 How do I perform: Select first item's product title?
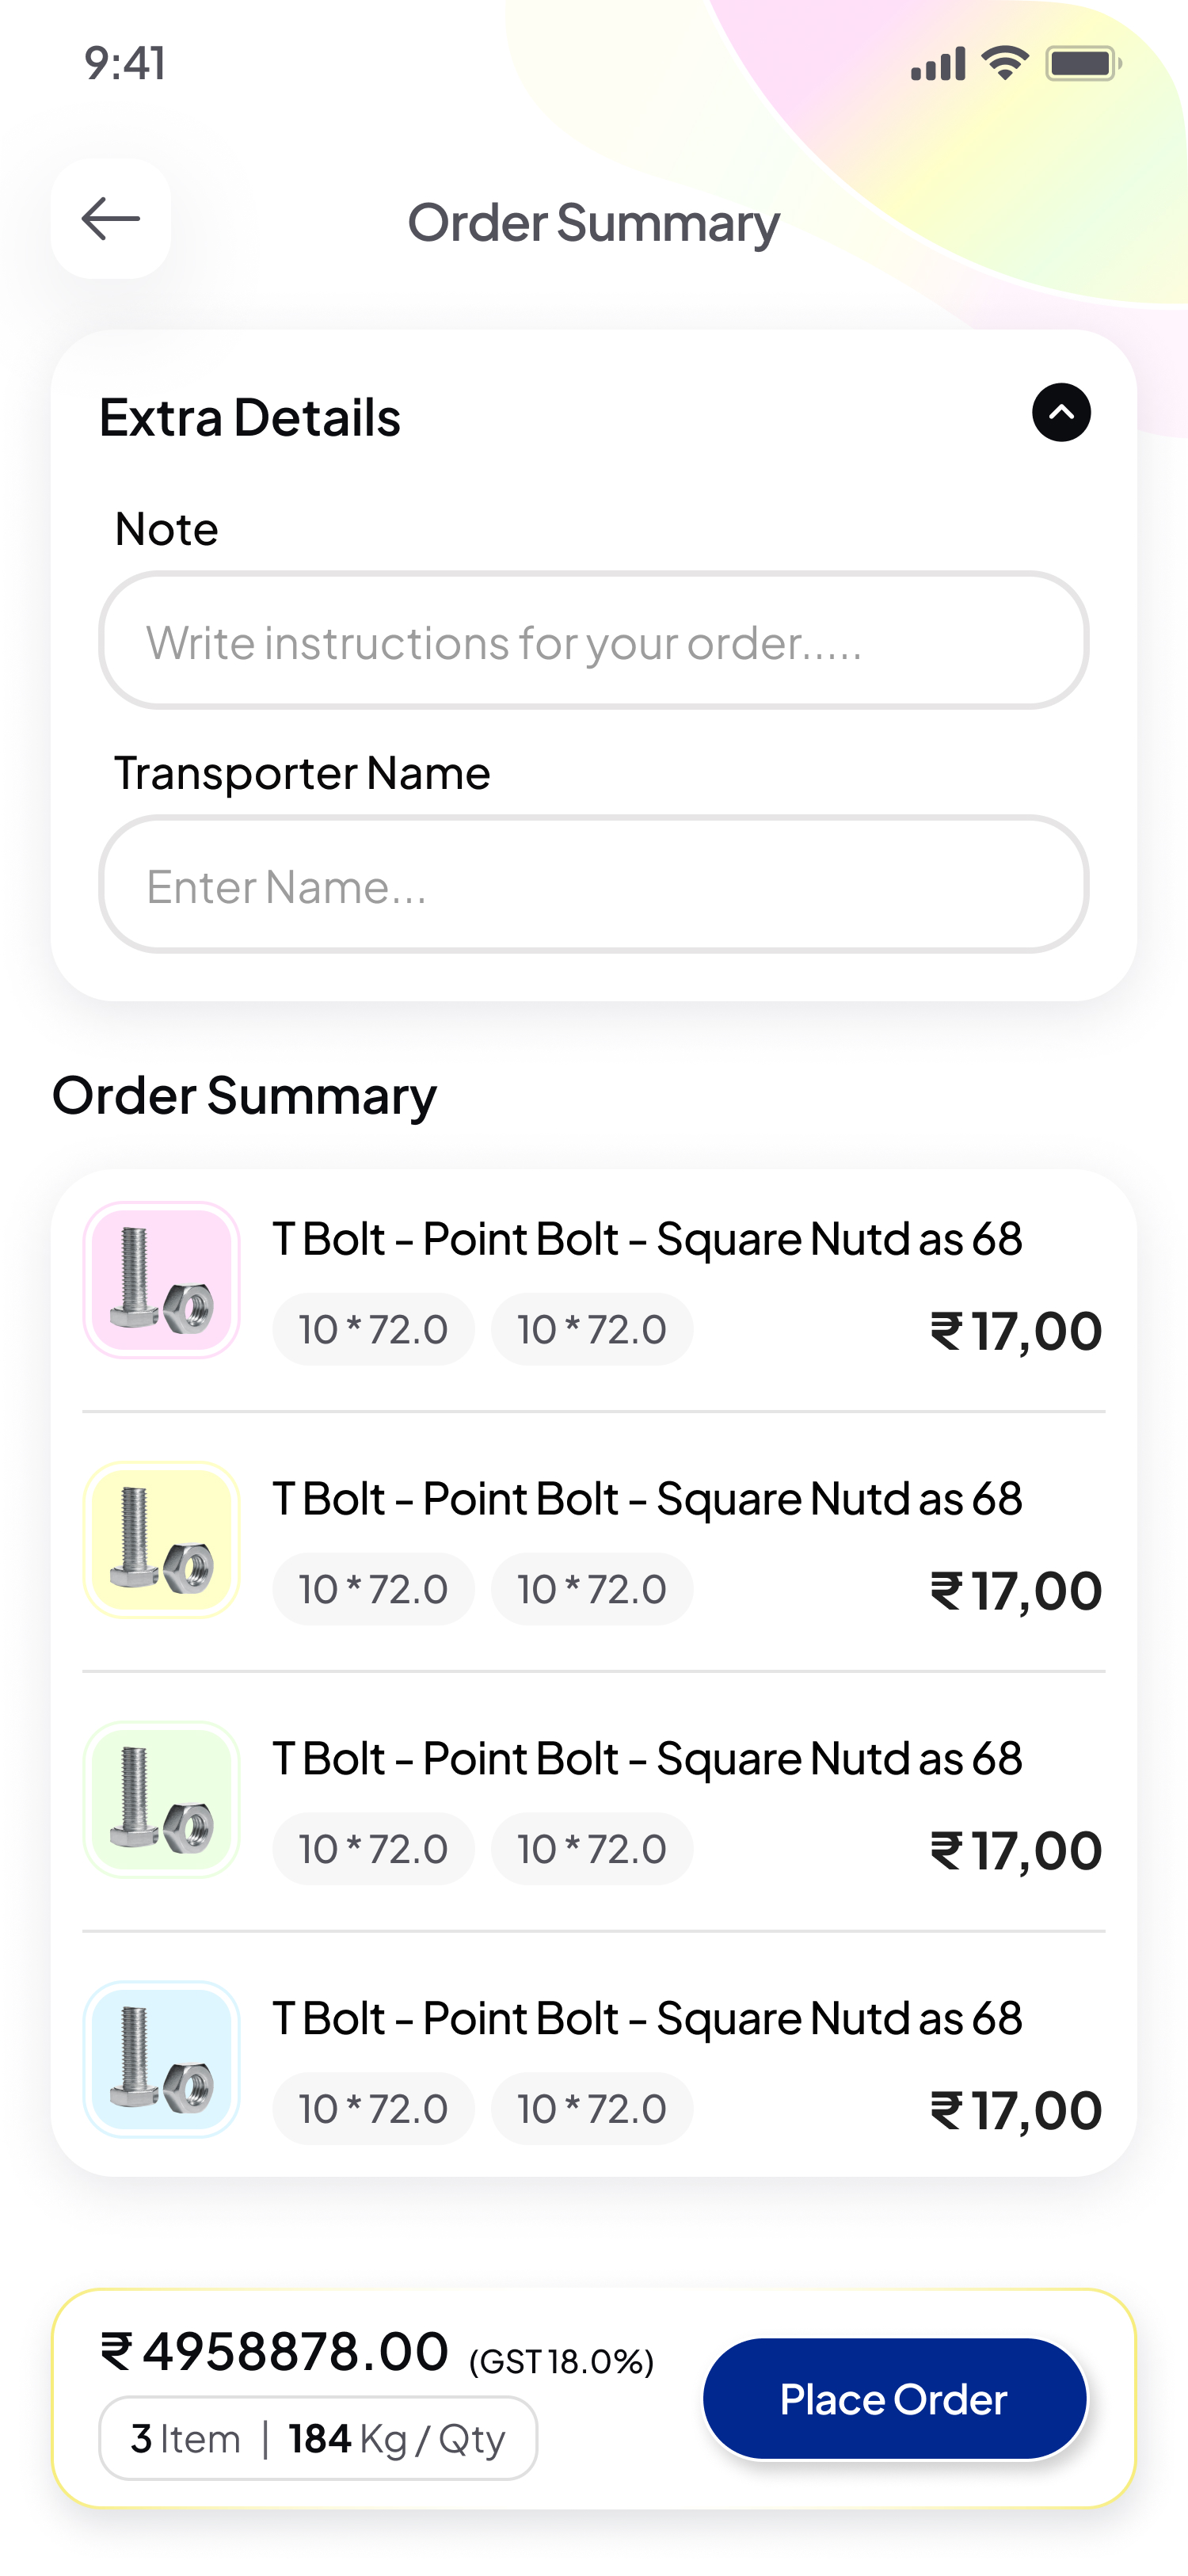647,1239
